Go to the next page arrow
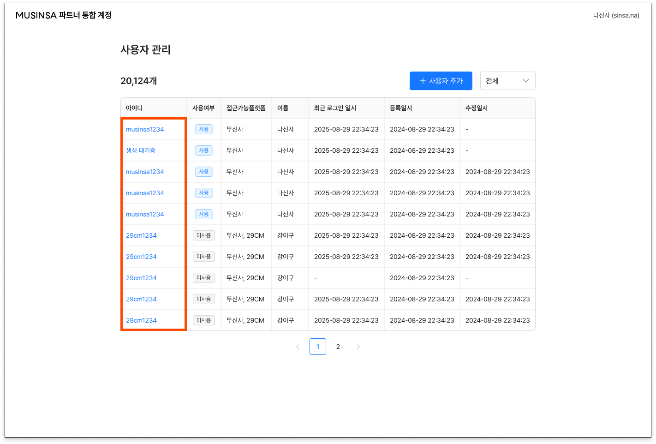Screen dimensions: 656x444 coord(358,347)
